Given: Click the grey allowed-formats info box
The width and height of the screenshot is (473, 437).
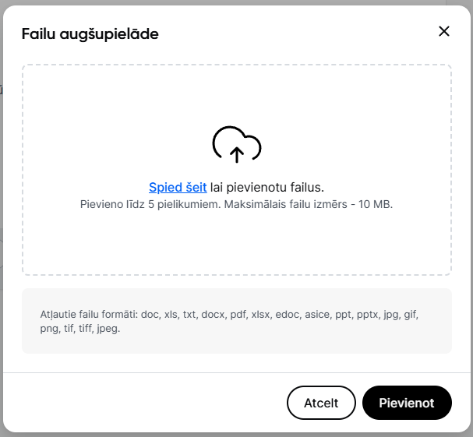Looking at the screenshot, I should pos(237,321).
